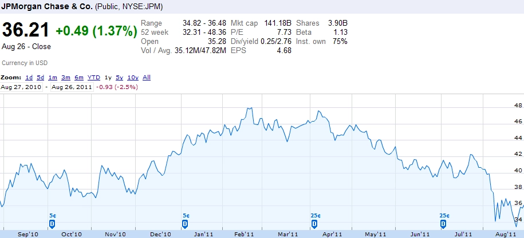Click the Shares value 3.90B
This screenshot has height=238, width=524.
point(337,23)
